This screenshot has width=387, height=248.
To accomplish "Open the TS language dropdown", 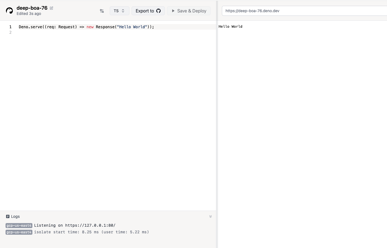I will (119, 11).
